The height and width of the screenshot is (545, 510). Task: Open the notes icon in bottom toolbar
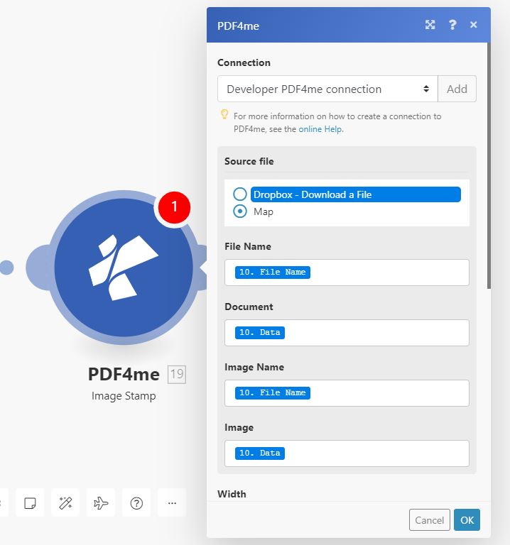pos(30,502)
